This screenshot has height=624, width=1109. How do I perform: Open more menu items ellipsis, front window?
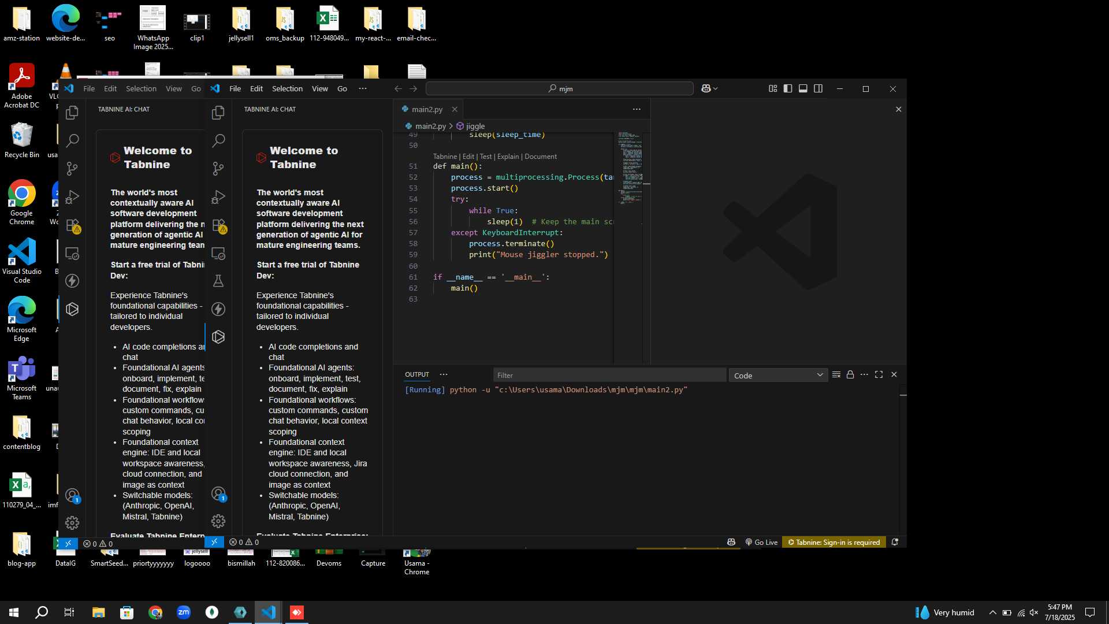pos(363,88)
